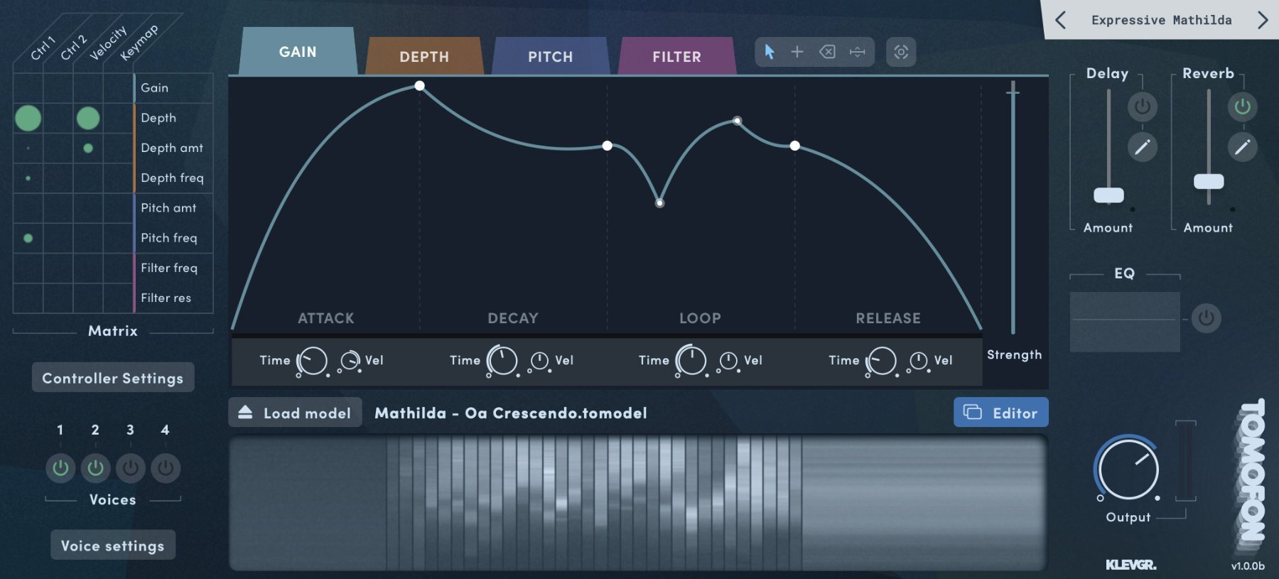Open the Expressive Mathilda preset name

click(1161, 20)
